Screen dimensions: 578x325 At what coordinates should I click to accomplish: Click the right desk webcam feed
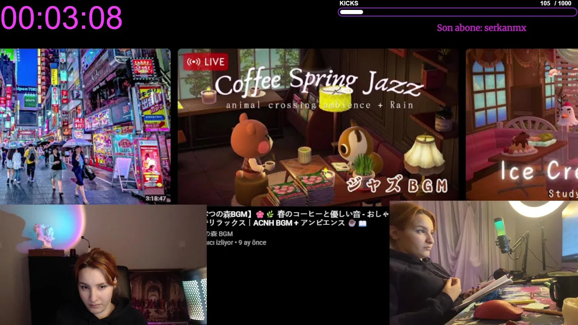point(484,263)
